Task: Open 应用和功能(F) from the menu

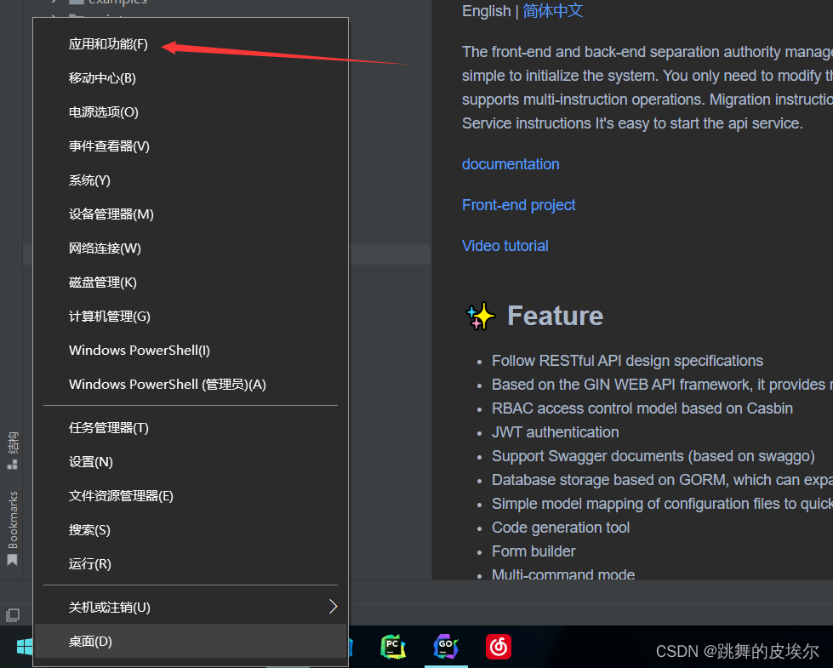Action: [x=191, y=44]
